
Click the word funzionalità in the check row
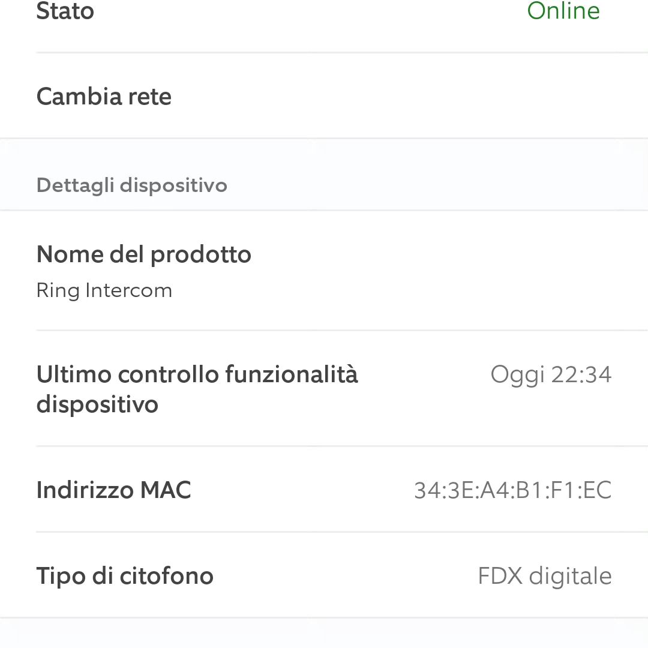[x=292, y=374]
